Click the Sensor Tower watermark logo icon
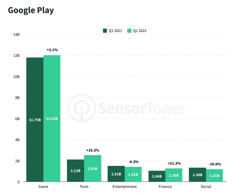Screen dimensions: 239x194 82,108
